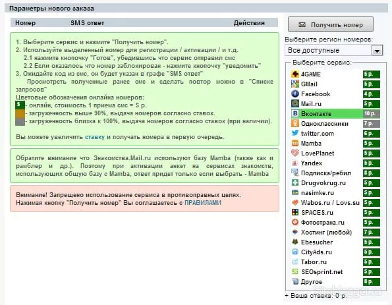Pick Tabor.ru service name
The width and height of the screenshot is (392, 305).
(314, 262)
